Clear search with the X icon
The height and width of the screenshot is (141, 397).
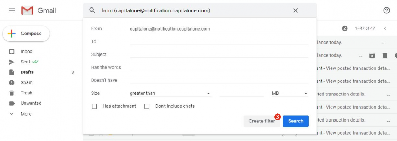[x=295, y=10]
